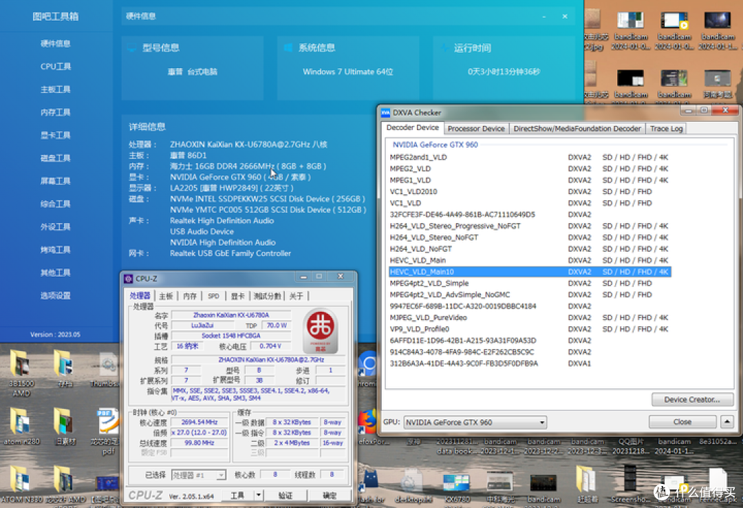Viewport: 743px width, 508px height.
Task: Open the Trace Log tab
Action: click(666, 129)
